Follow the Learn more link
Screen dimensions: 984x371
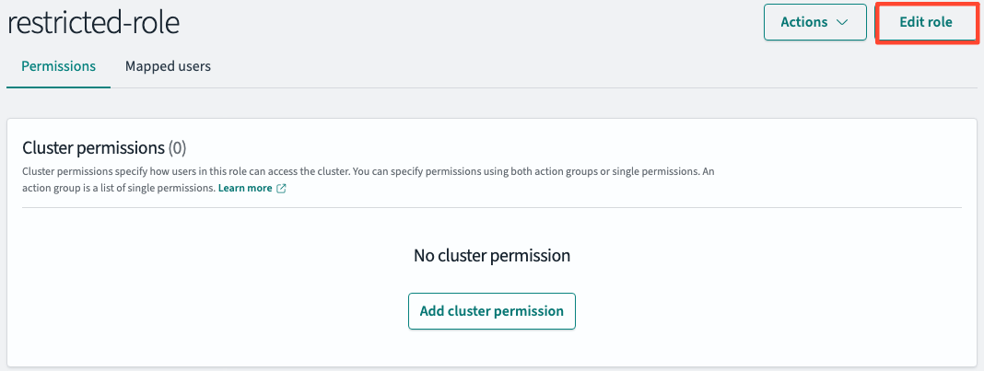point(245,188)
